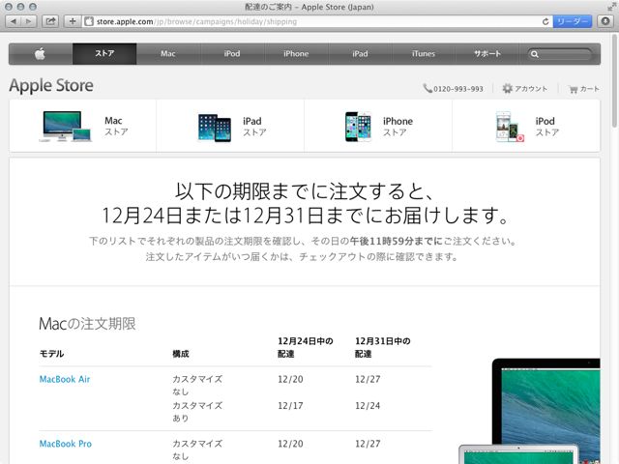Open the Share button in Safari toolbar
619x464 pixels.
pyautogui.click(x=50, y=21)
